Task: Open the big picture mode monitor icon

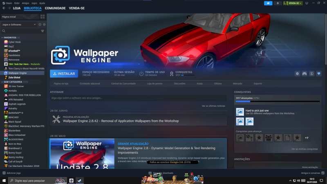Action: coord(307,3)
